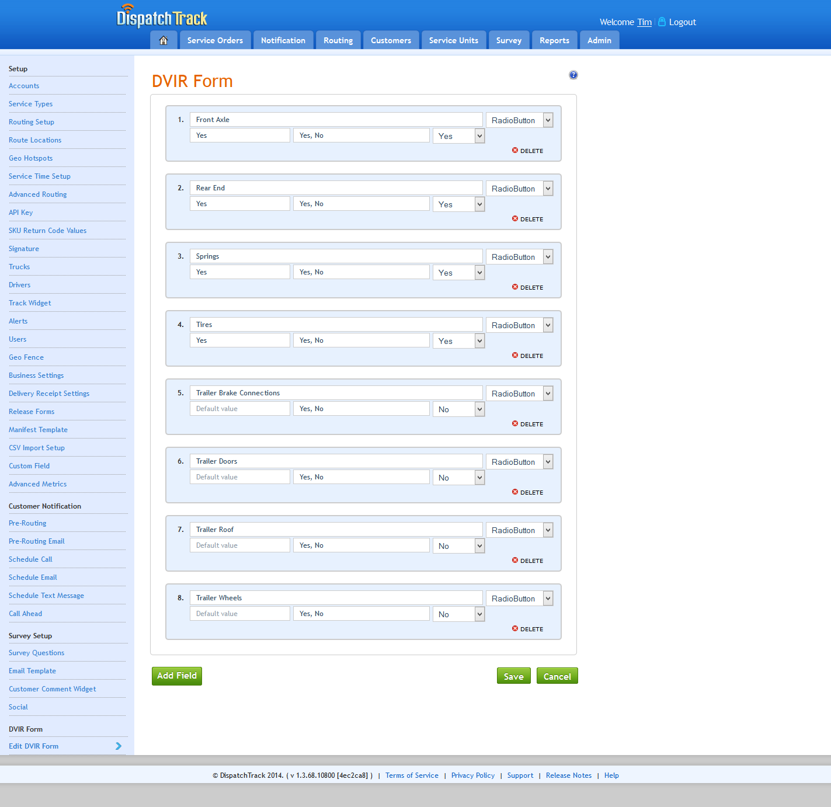The image size is (831, 807).
Task: Click the Rear End field name input
Action: (336, 188)
